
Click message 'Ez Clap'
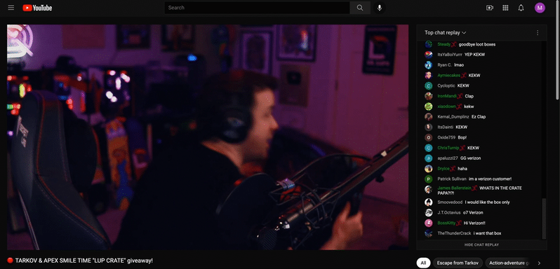[x=479, y=116]
